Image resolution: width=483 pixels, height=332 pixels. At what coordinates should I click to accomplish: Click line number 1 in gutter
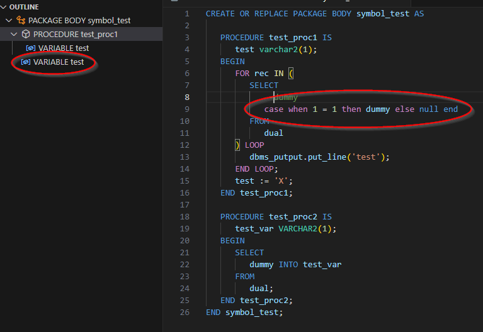(187, 14)
